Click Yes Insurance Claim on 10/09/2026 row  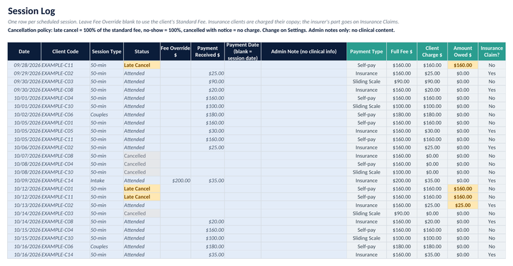tap(492, 181)
